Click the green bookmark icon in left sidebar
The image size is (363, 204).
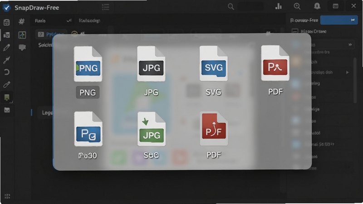(7, 97)
